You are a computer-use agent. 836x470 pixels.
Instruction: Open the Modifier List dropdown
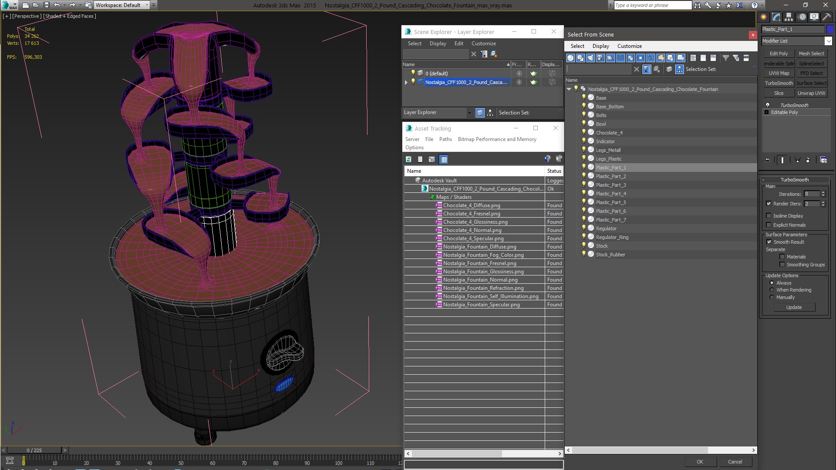[828, 41]
